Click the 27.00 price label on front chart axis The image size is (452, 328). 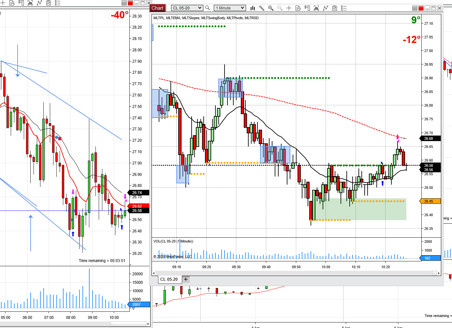coord(429,51)
